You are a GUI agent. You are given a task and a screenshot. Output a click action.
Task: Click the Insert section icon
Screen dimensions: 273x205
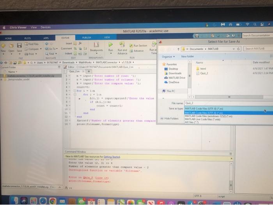(75, 43)
